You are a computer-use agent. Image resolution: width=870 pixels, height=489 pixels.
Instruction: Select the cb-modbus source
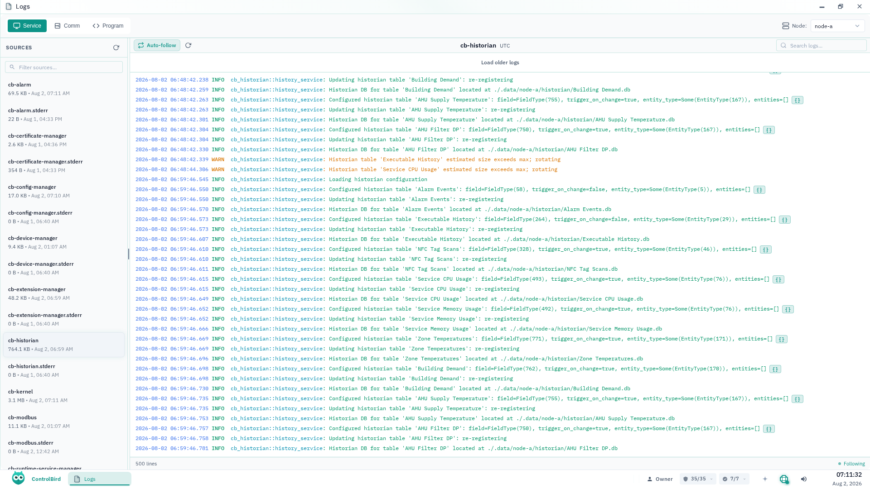(64, 422)
